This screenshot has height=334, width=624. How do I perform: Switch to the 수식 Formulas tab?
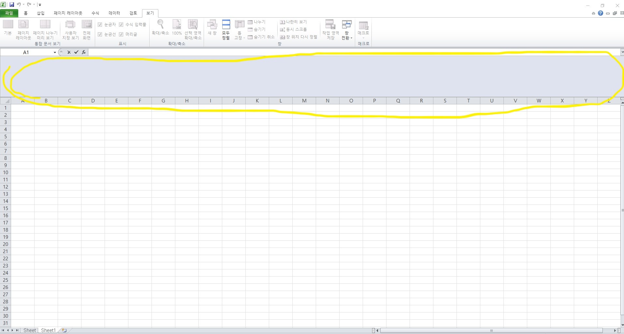(95, 13)
